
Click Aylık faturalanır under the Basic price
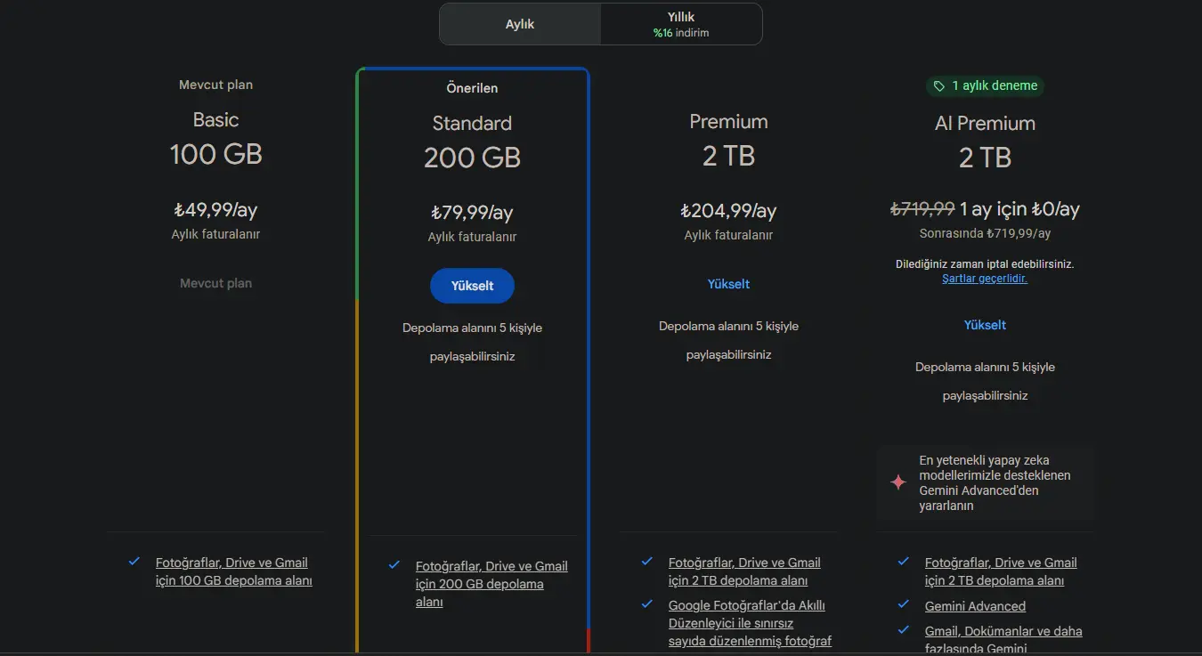215,234
